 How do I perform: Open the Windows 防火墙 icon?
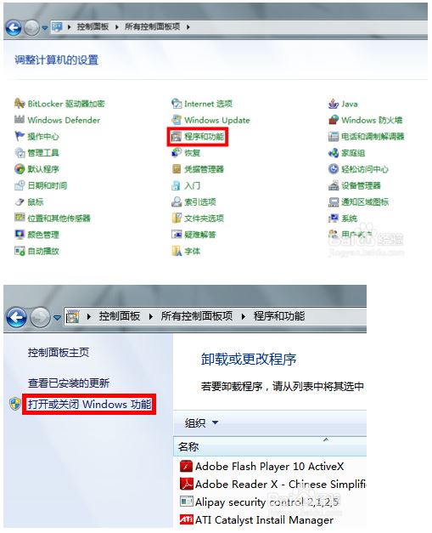coord(334,120)
